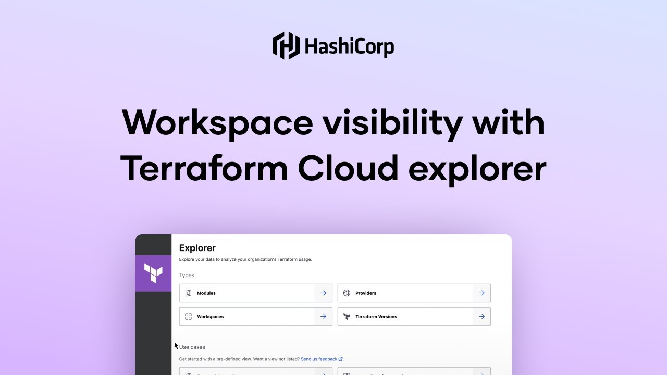Click the Use cases section label
This screenshot has width=667, height=375.
(x=192, y=347)
